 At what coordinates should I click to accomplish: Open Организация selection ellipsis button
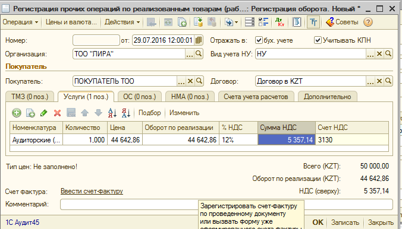[x=190, y=54]
